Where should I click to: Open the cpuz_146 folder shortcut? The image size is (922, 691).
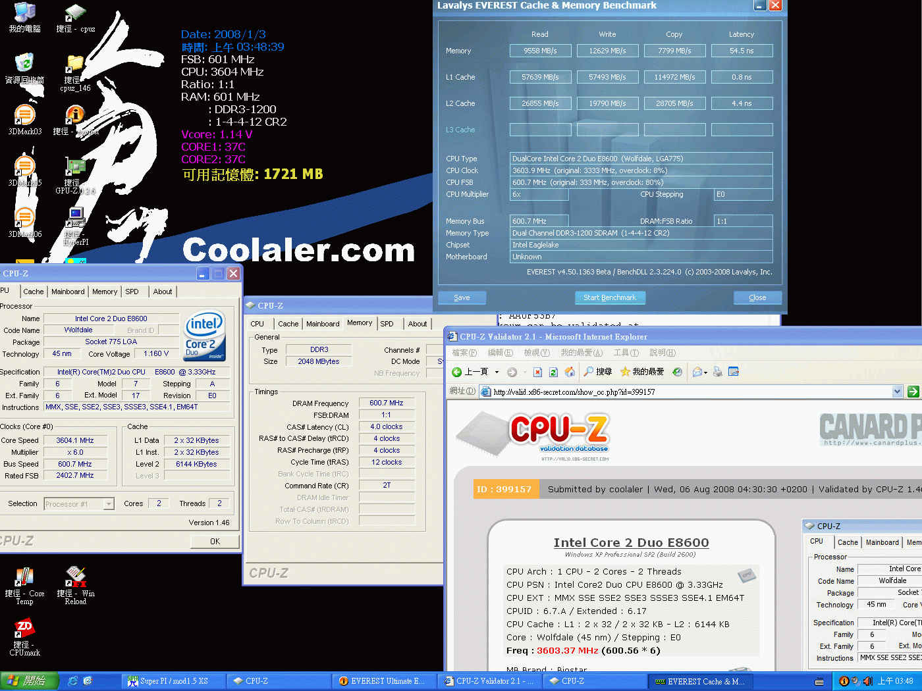(x=75, y=73)
